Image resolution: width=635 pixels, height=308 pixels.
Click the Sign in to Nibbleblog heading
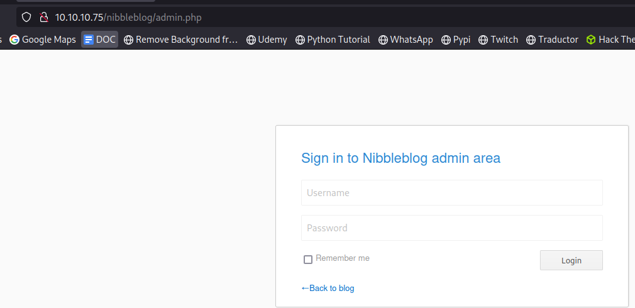pyautogui.click(x=400, y=158)
